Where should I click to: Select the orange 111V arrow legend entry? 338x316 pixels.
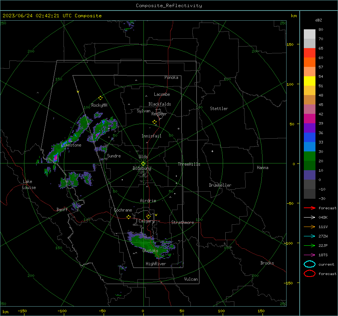(x=309, y=227)
